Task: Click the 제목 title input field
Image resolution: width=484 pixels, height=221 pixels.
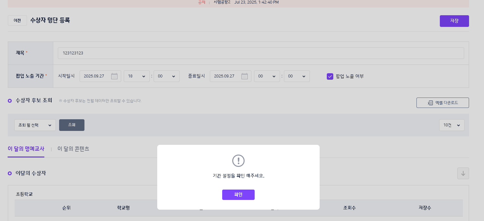Action: point(261,53)
